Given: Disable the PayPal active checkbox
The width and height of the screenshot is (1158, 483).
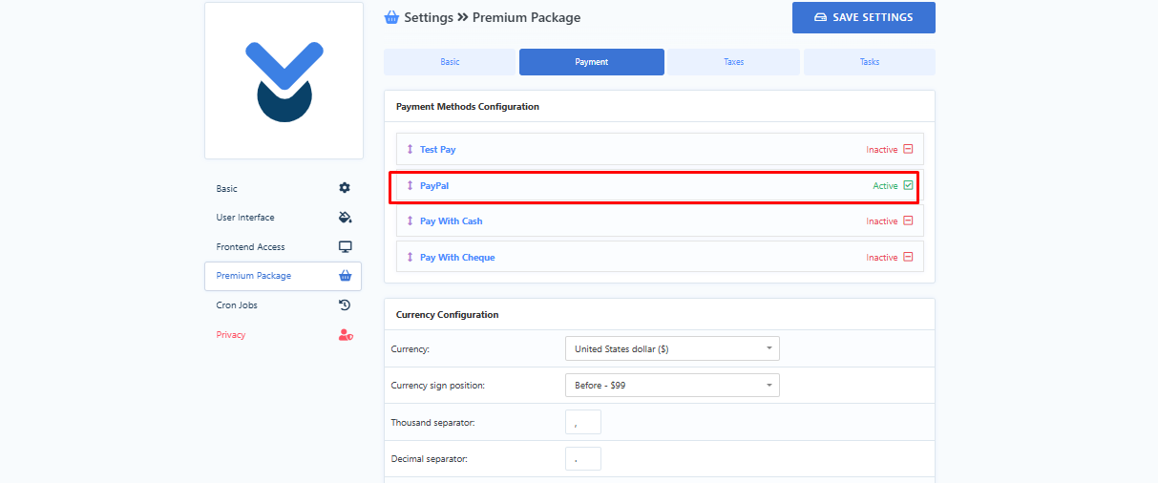Looking at the screenshot, I should [908, 185].
